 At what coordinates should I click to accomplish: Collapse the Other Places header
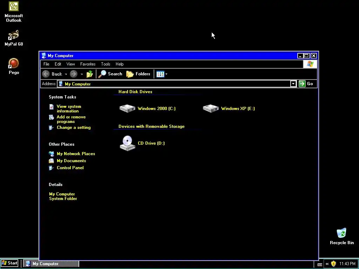click(62, 144)
